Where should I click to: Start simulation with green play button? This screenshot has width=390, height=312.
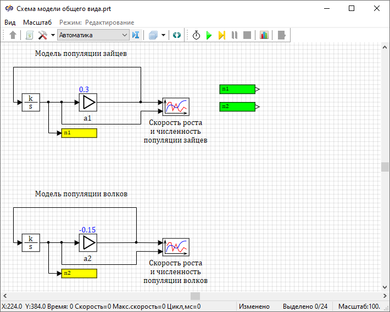pyautogui.click(x=209, y=35)
